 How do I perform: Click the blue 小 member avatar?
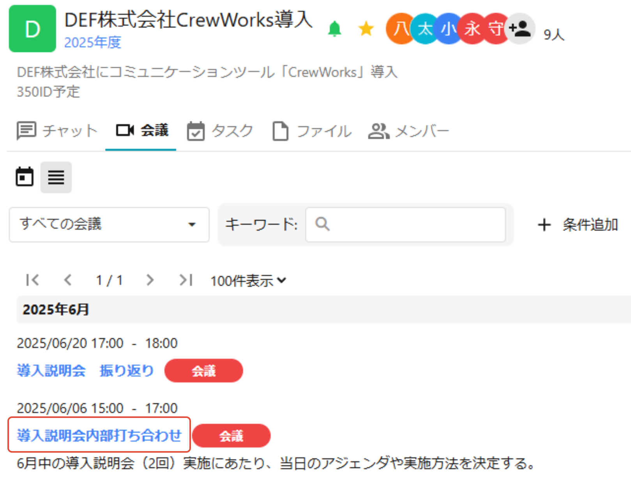[448, 28]
